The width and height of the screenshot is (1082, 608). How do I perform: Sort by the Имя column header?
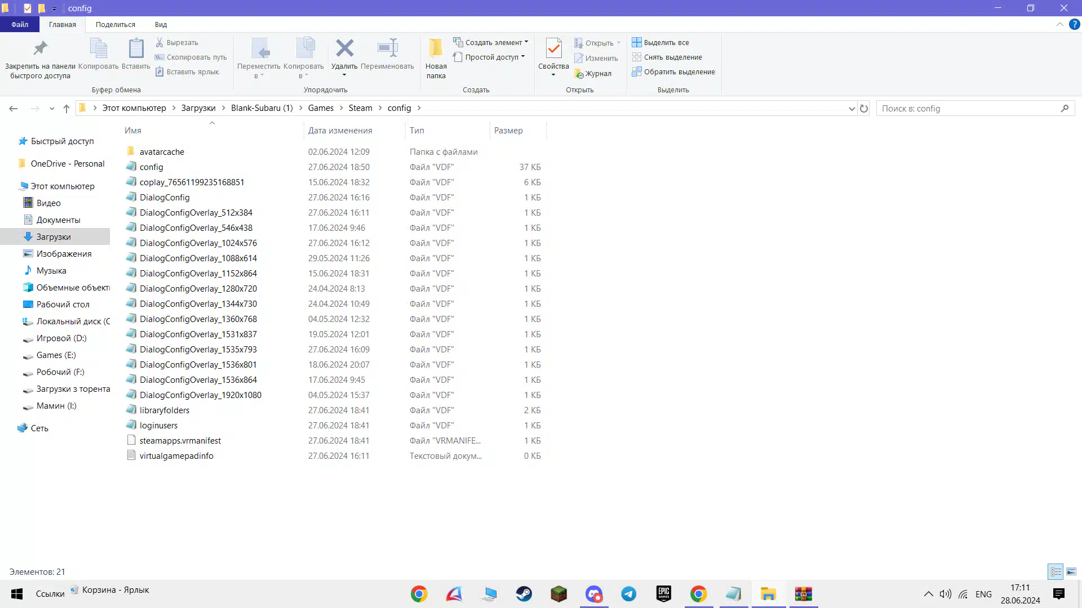coord(133,130)
